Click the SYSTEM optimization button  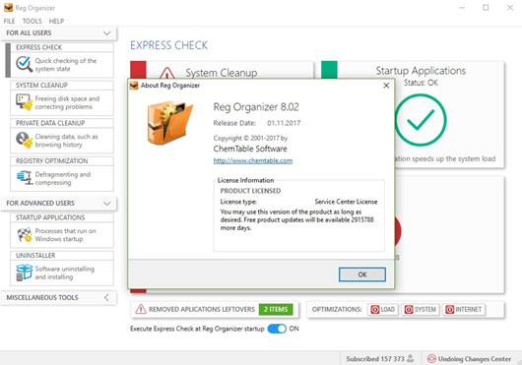pos(421,310)
